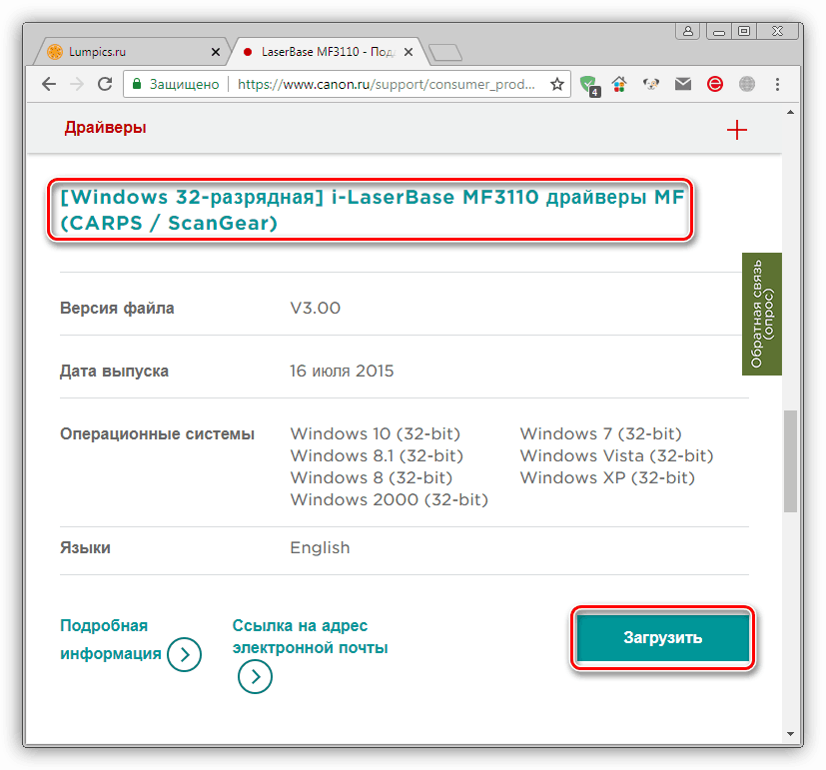The width and height of the screenshot is (826, 770).
Task: Open the mail envelope extension
Action: tap(683, 85)
